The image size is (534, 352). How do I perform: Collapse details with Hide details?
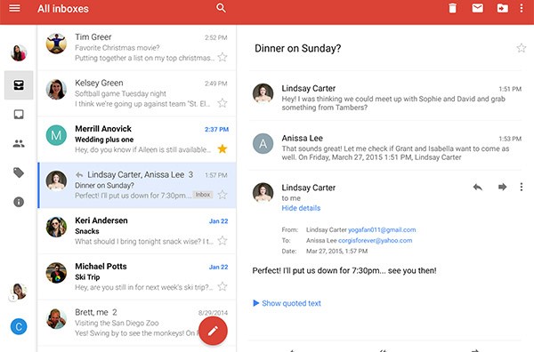[x=301, y=208]
